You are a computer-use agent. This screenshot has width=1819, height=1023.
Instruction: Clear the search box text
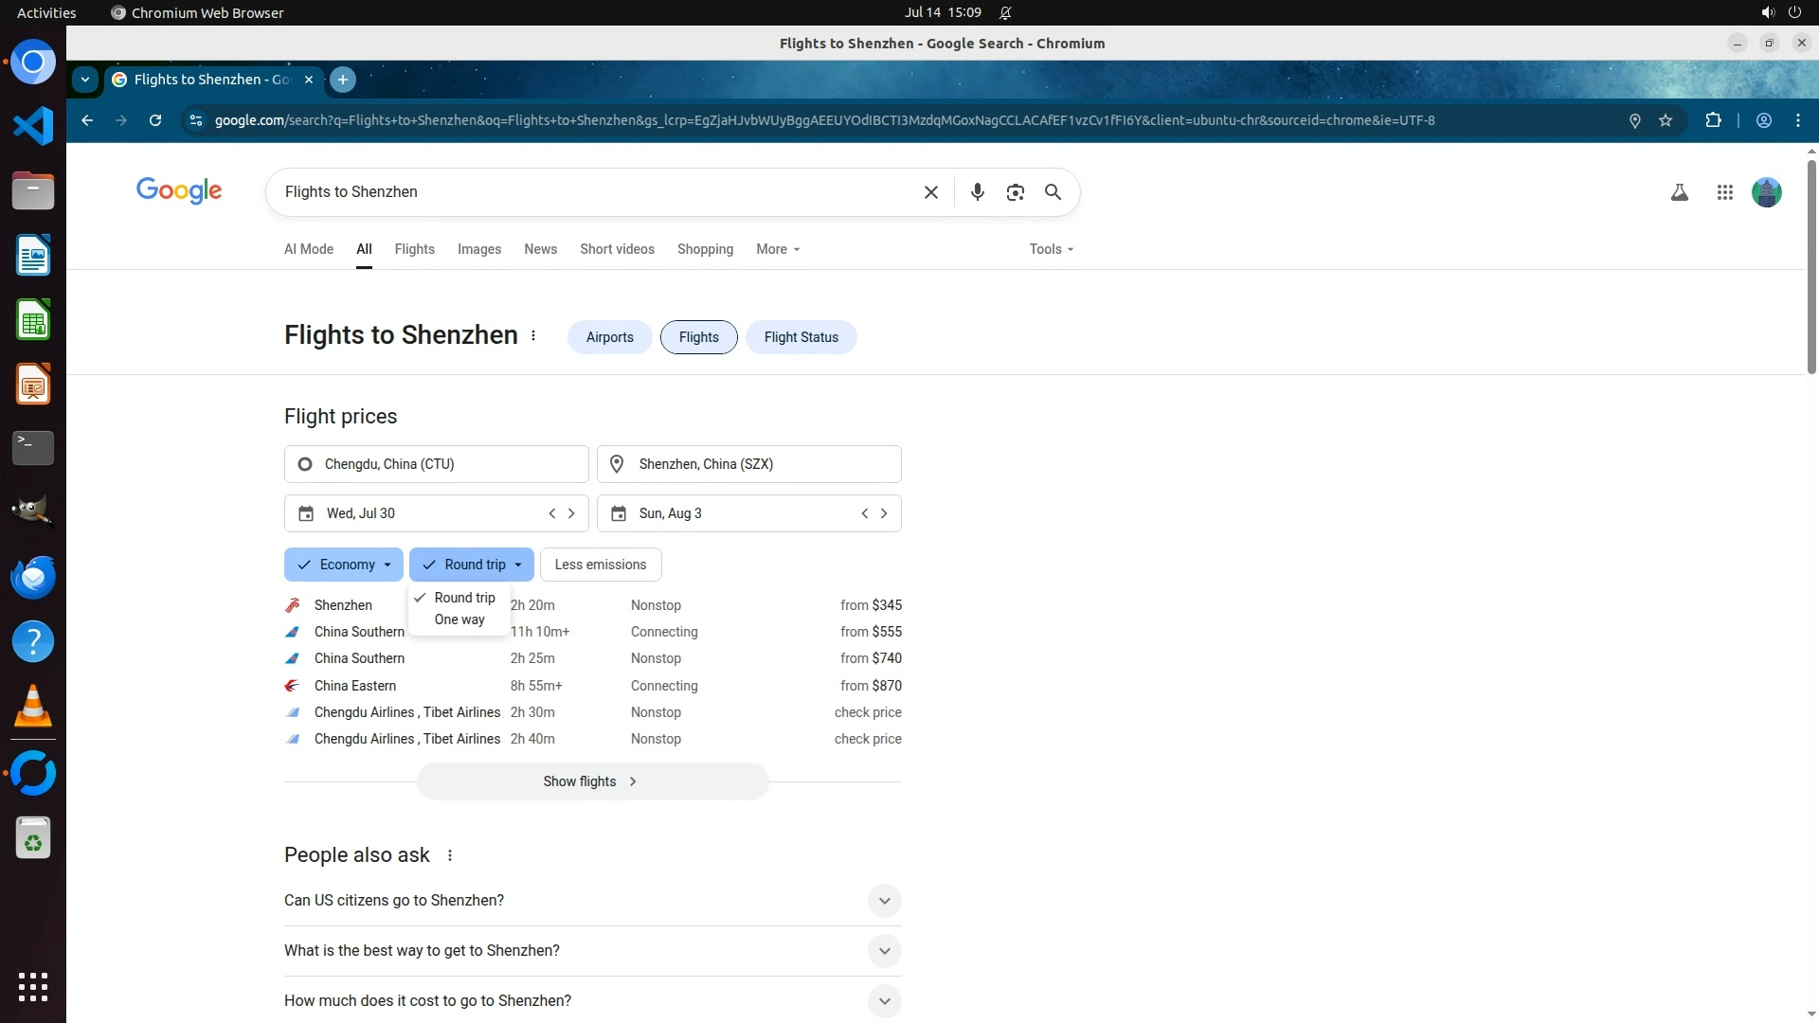tap(930, 192)
